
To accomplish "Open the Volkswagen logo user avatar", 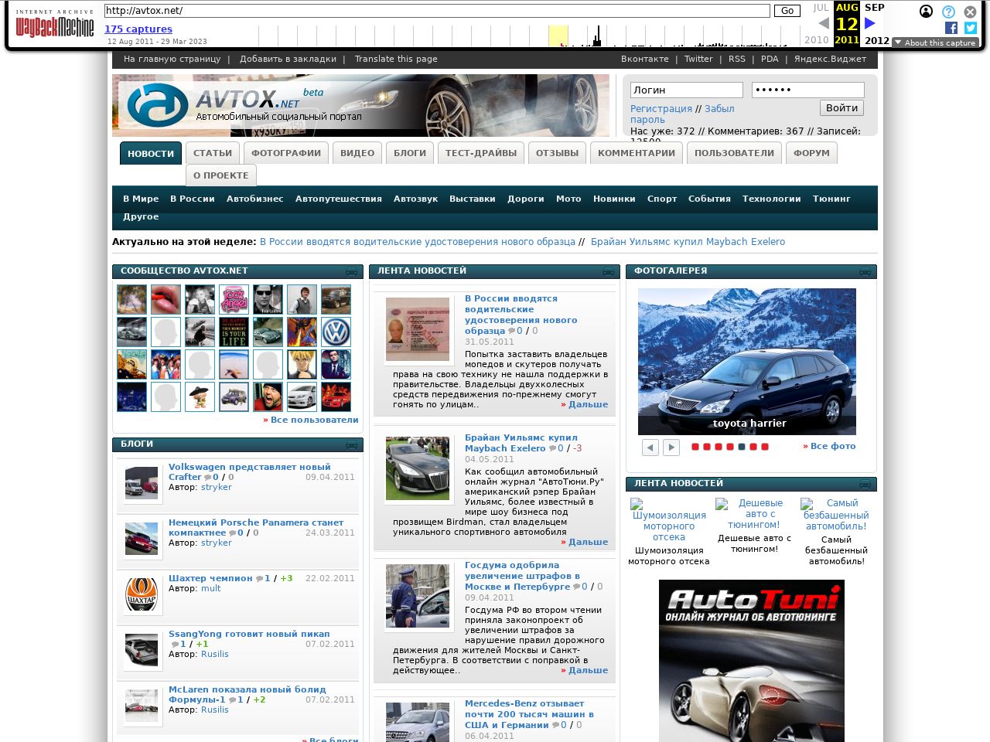I will [336, 332].
